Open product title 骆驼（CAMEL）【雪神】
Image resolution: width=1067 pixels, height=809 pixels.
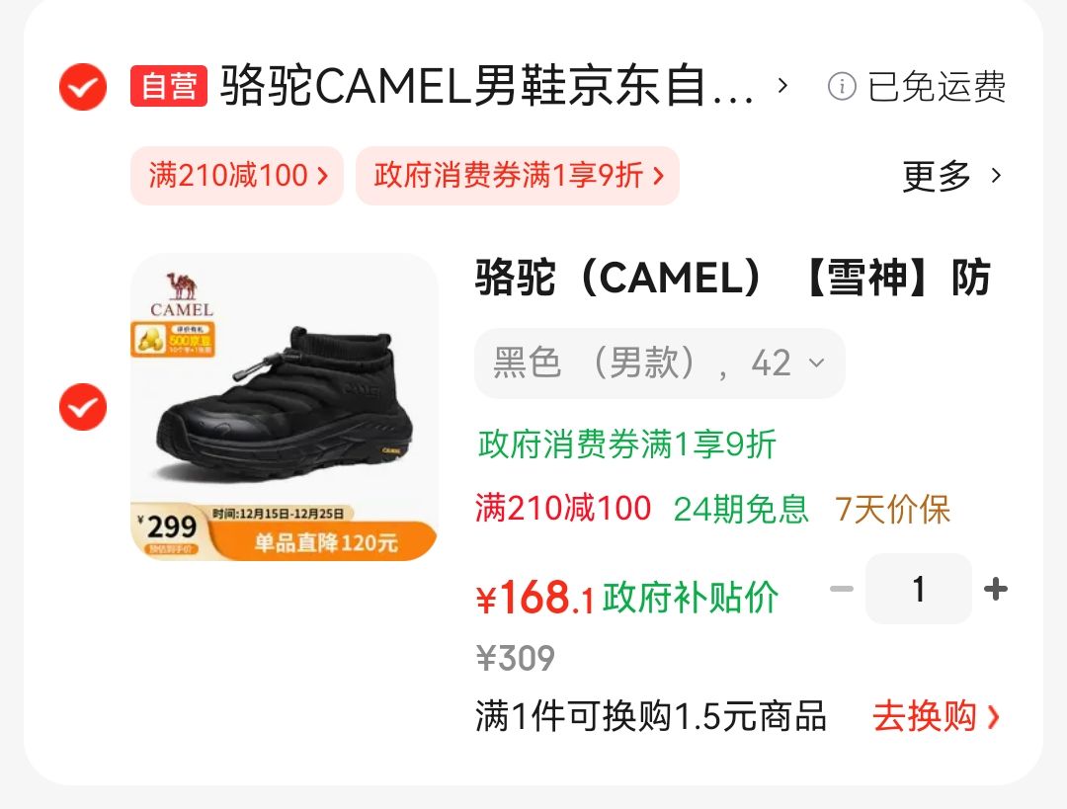click(x=732, y=277)
